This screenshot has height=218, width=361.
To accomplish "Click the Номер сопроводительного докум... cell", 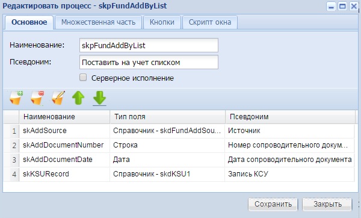I will [x=290, y=145].
